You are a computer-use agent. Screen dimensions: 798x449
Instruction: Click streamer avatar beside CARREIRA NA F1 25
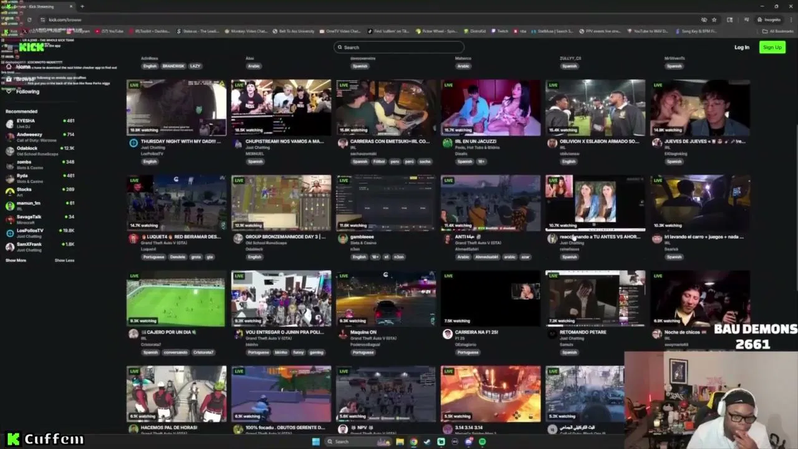[x=447, y=334]
